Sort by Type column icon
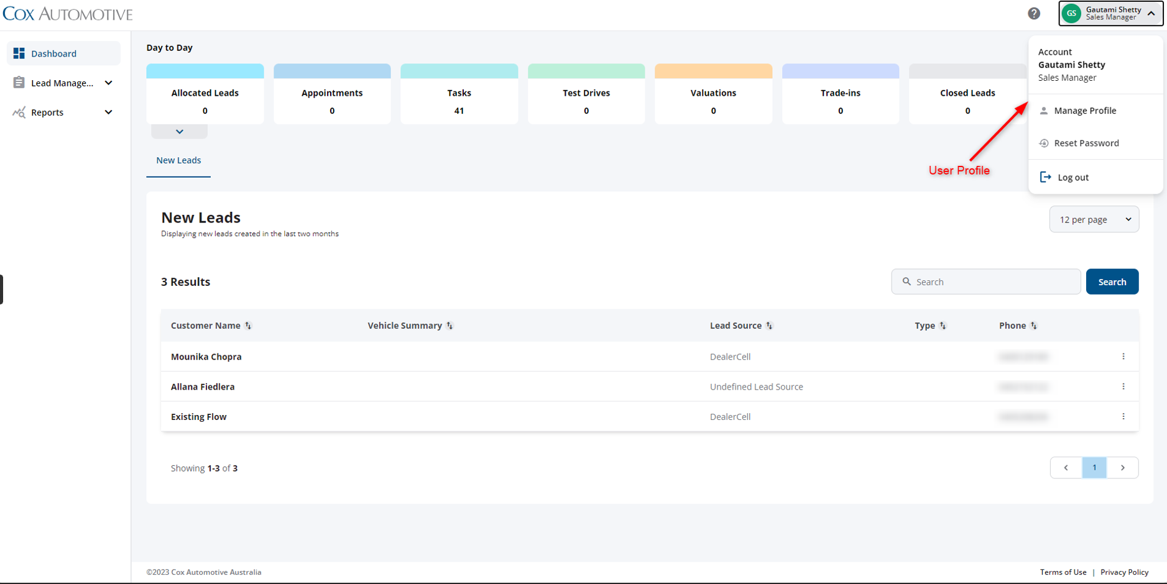This screenshot has width=1167, height=584. 943,326
